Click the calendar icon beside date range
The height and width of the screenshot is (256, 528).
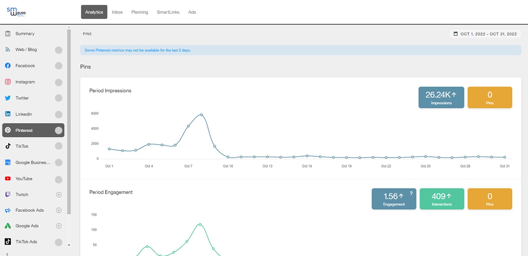455,34
